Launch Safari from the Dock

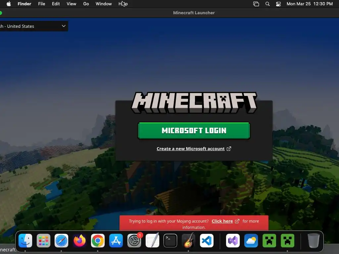click(61, 240)
